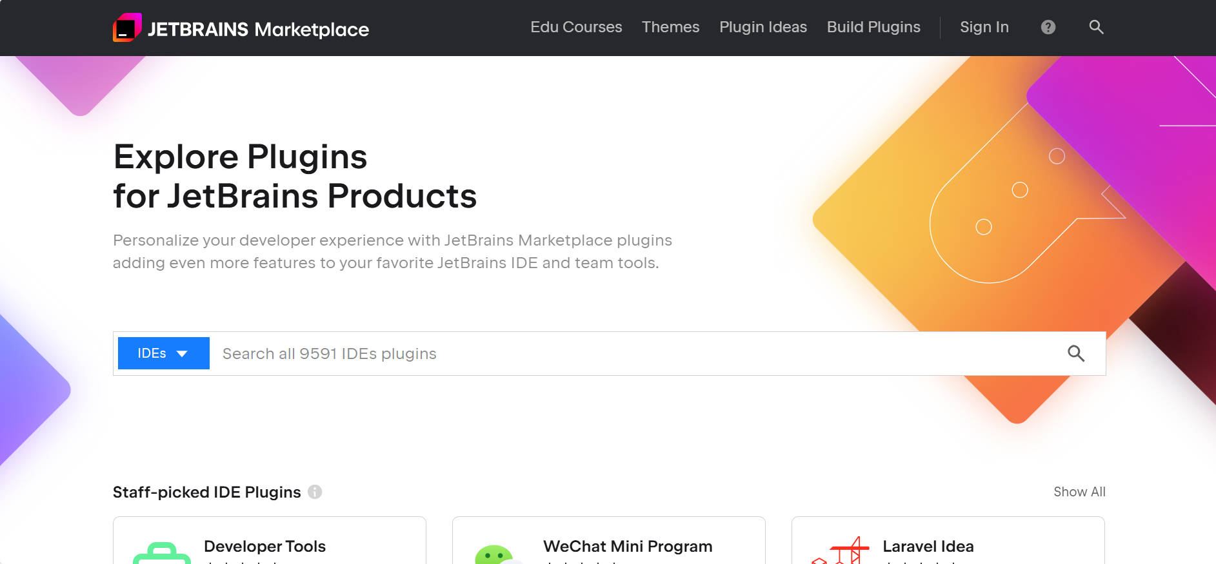This screenshot has height=564, width=1216.
Task: Click the WeChat Mini Program green icon
Action: 495,554
